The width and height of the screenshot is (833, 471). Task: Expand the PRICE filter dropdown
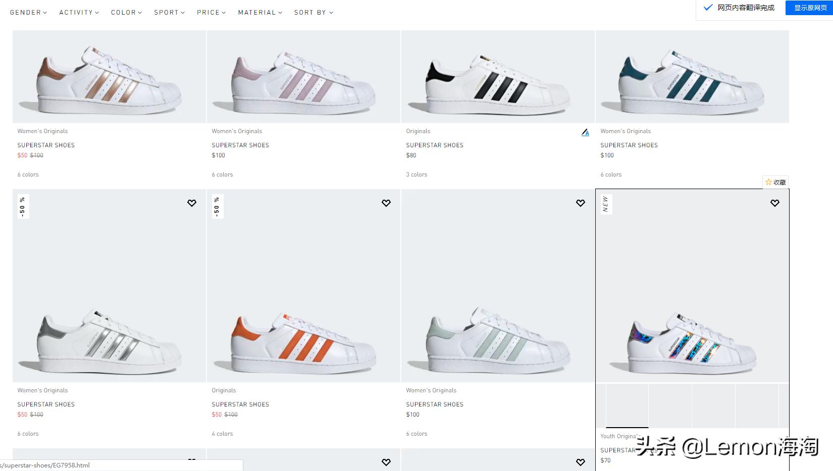[x=211, y=12]
